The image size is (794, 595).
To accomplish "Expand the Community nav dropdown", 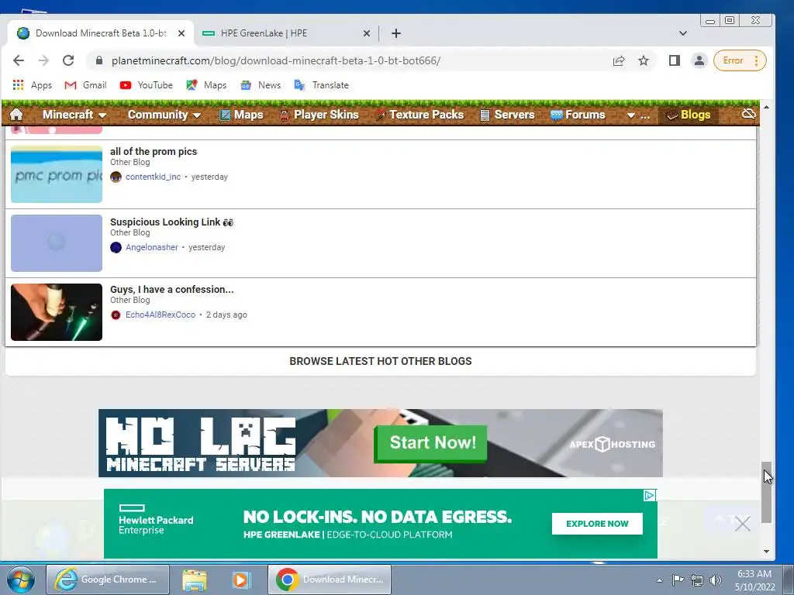I will point(164,115).
